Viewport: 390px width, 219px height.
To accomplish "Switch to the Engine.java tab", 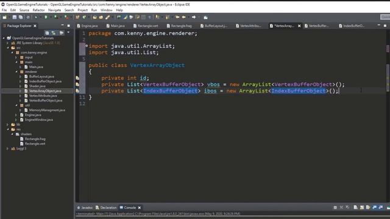I will tap(88, 26).
